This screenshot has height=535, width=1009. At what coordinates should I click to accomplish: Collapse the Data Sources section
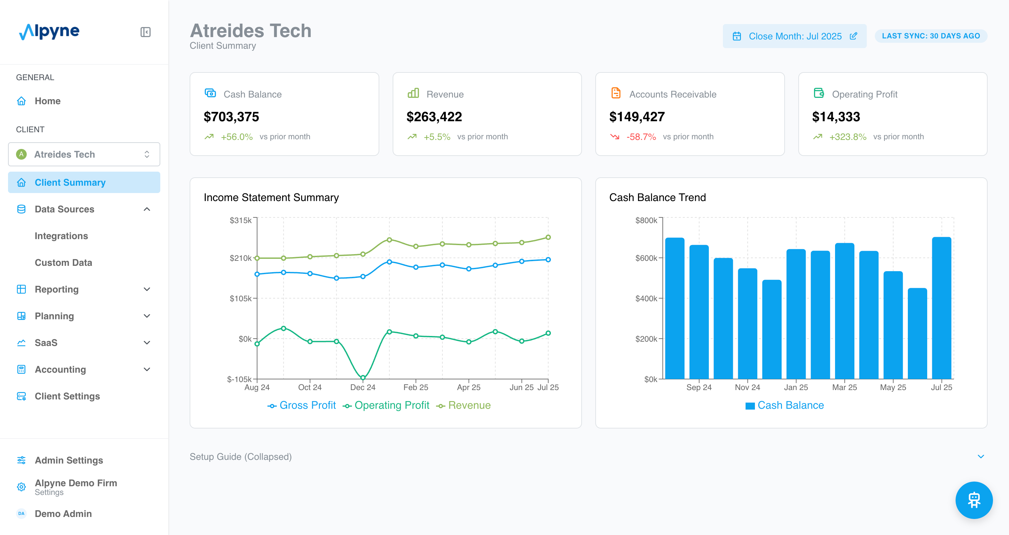[147, 209]
